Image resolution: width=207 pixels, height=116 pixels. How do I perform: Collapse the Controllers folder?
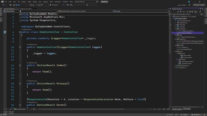coord(175,29)
